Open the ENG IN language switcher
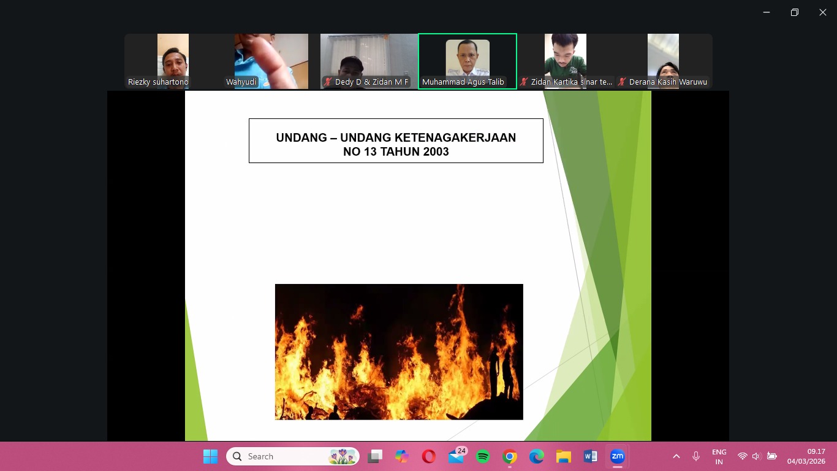837x471 pixels. tap(719, 456)
